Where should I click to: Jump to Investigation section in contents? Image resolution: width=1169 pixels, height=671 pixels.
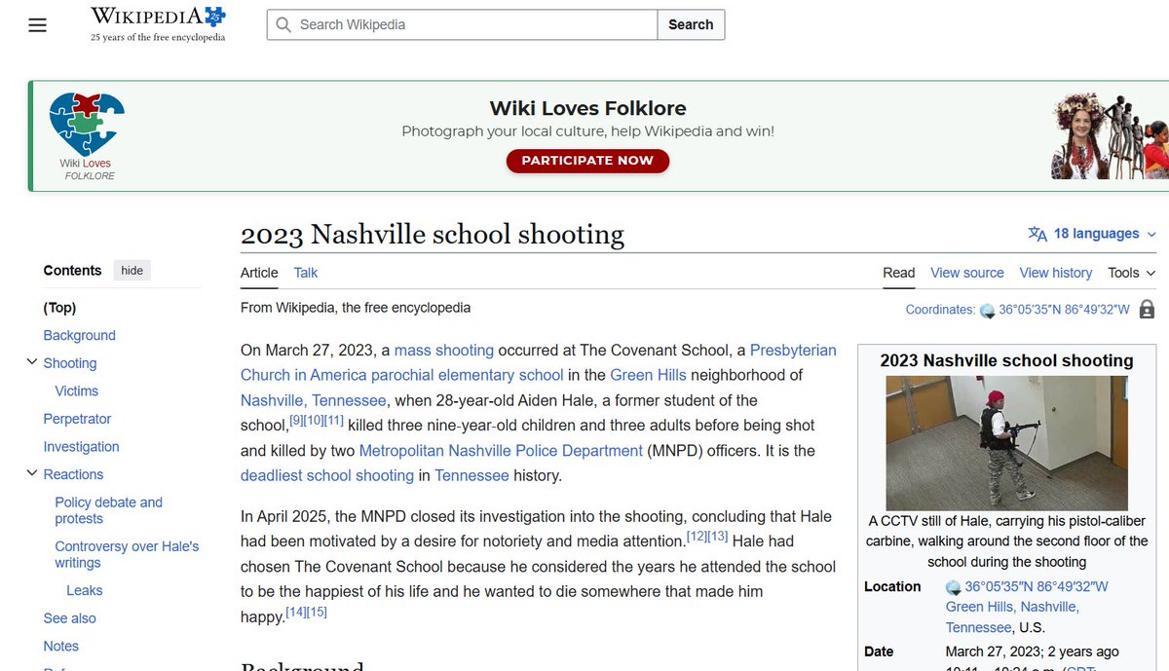[81, 447]
